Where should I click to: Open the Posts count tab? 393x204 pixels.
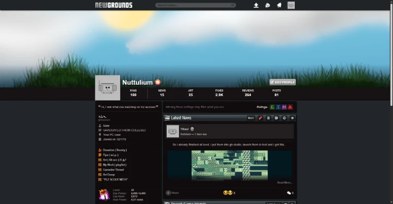(x=276, y=93)
